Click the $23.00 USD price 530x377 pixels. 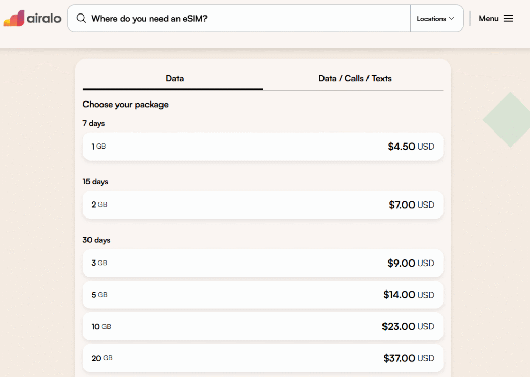(x=408, y=327)
